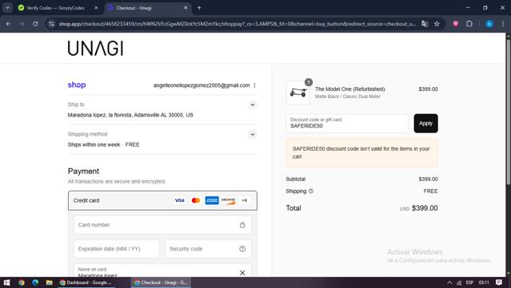Click the Model One scooter thumbnail
511x288 pixels.
click(298, 93)
